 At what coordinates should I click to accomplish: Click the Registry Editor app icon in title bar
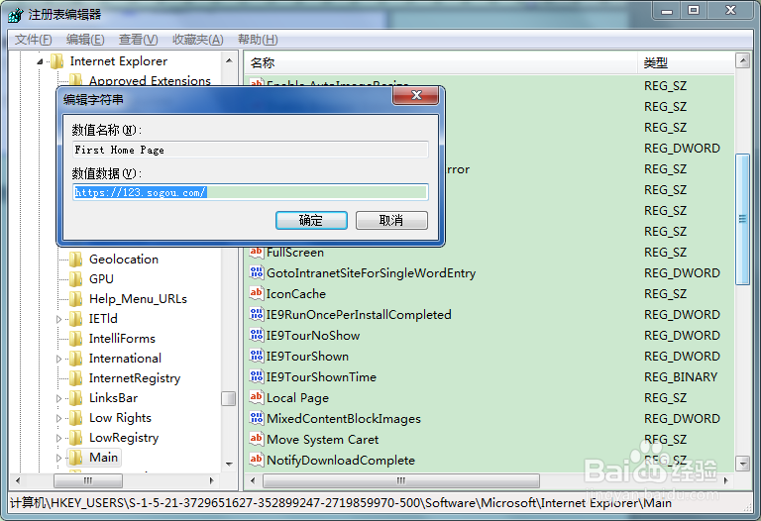pyautogui.click(x=15, y=15)
